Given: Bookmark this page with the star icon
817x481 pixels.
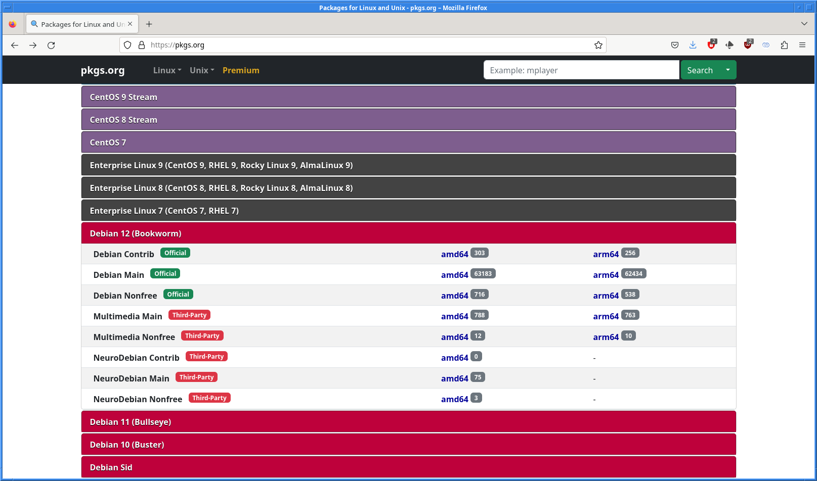Looking at the screenshot, I should click(x=598, y=45).
